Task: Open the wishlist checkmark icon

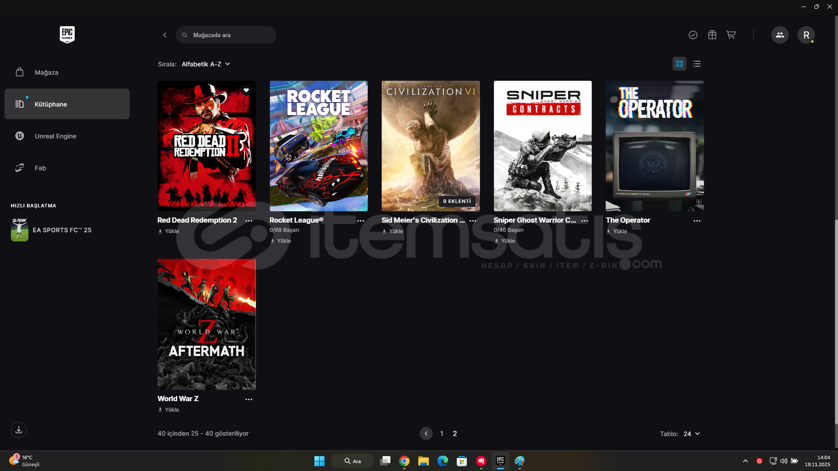Action: (693, 35)
